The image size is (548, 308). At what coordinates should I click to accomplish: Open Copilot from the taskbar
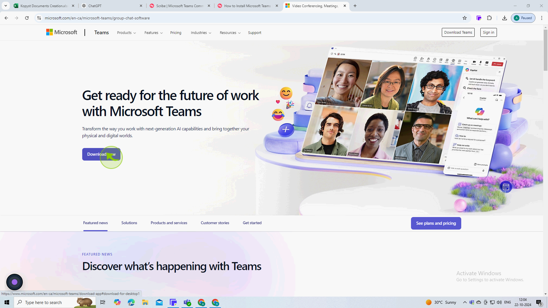117,302
